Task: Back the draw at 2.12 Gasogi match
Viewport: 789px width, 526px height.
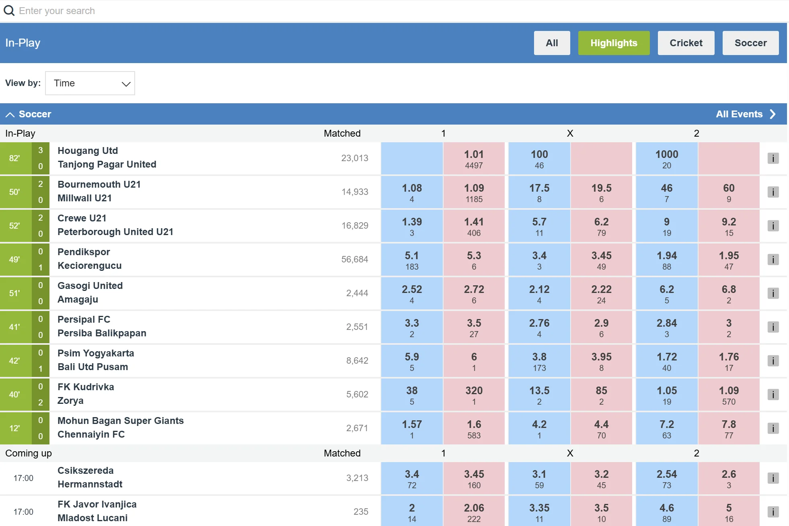Action: 539,293
